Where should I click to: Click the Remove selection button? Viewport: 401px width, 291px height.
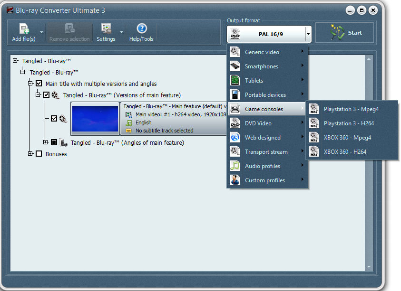69,32
